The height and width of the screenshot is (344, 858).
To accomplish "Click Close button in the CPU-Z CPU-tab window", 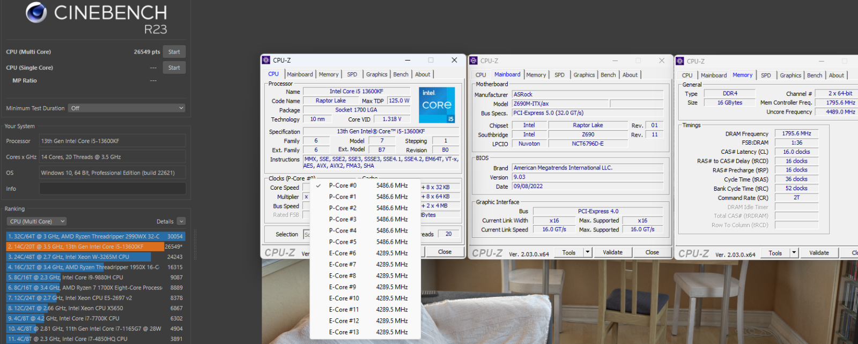I will pyautogui.click(x=445, y=252).
